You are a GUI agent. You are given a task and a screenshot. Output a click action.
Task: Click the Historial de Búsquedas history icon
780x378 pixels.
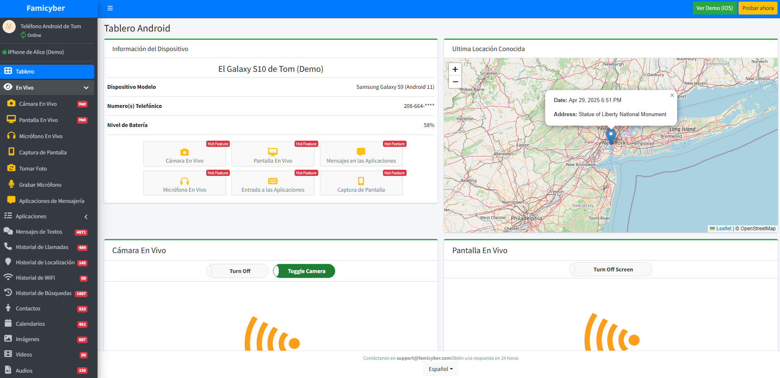8,293
